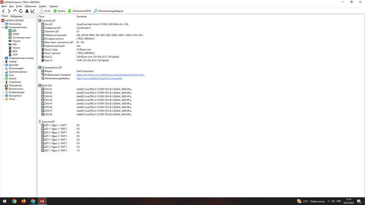Viewport: 365px width, 205px height.
Task: Click the up-level arrow in the toolbar
Action: pyautogui.click(x=15, y=11)
